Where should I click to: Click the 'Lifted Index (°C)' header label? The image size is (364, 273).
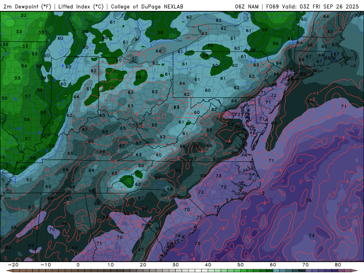click(x=81, y=6)
